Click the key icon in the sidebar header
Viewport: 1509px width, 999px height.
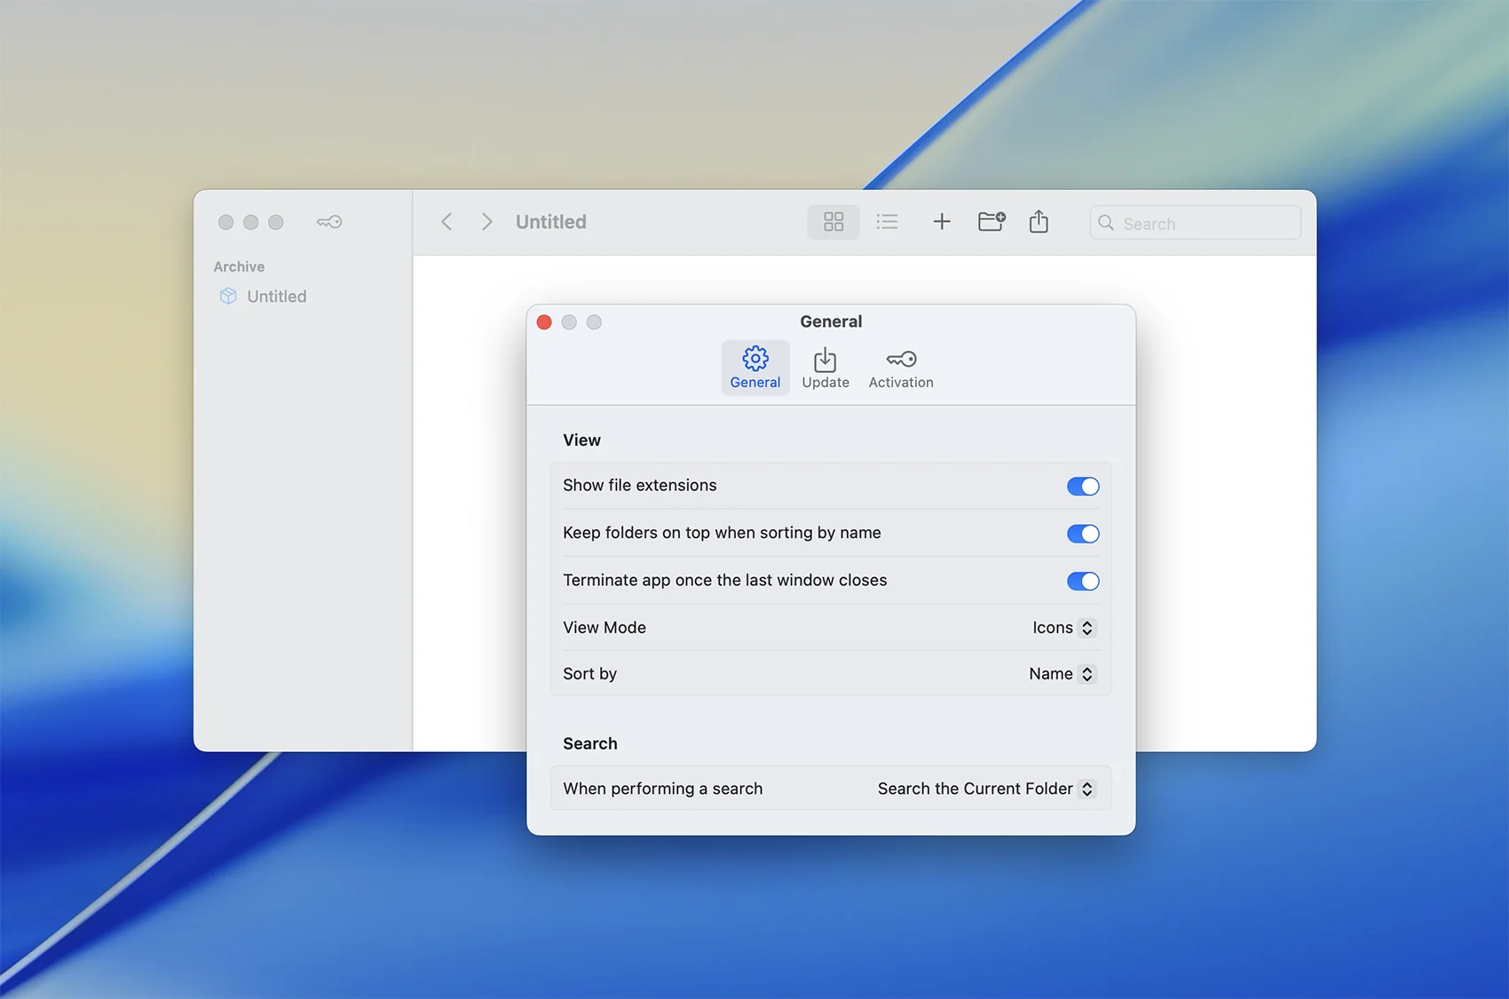(x=328, y=222)
